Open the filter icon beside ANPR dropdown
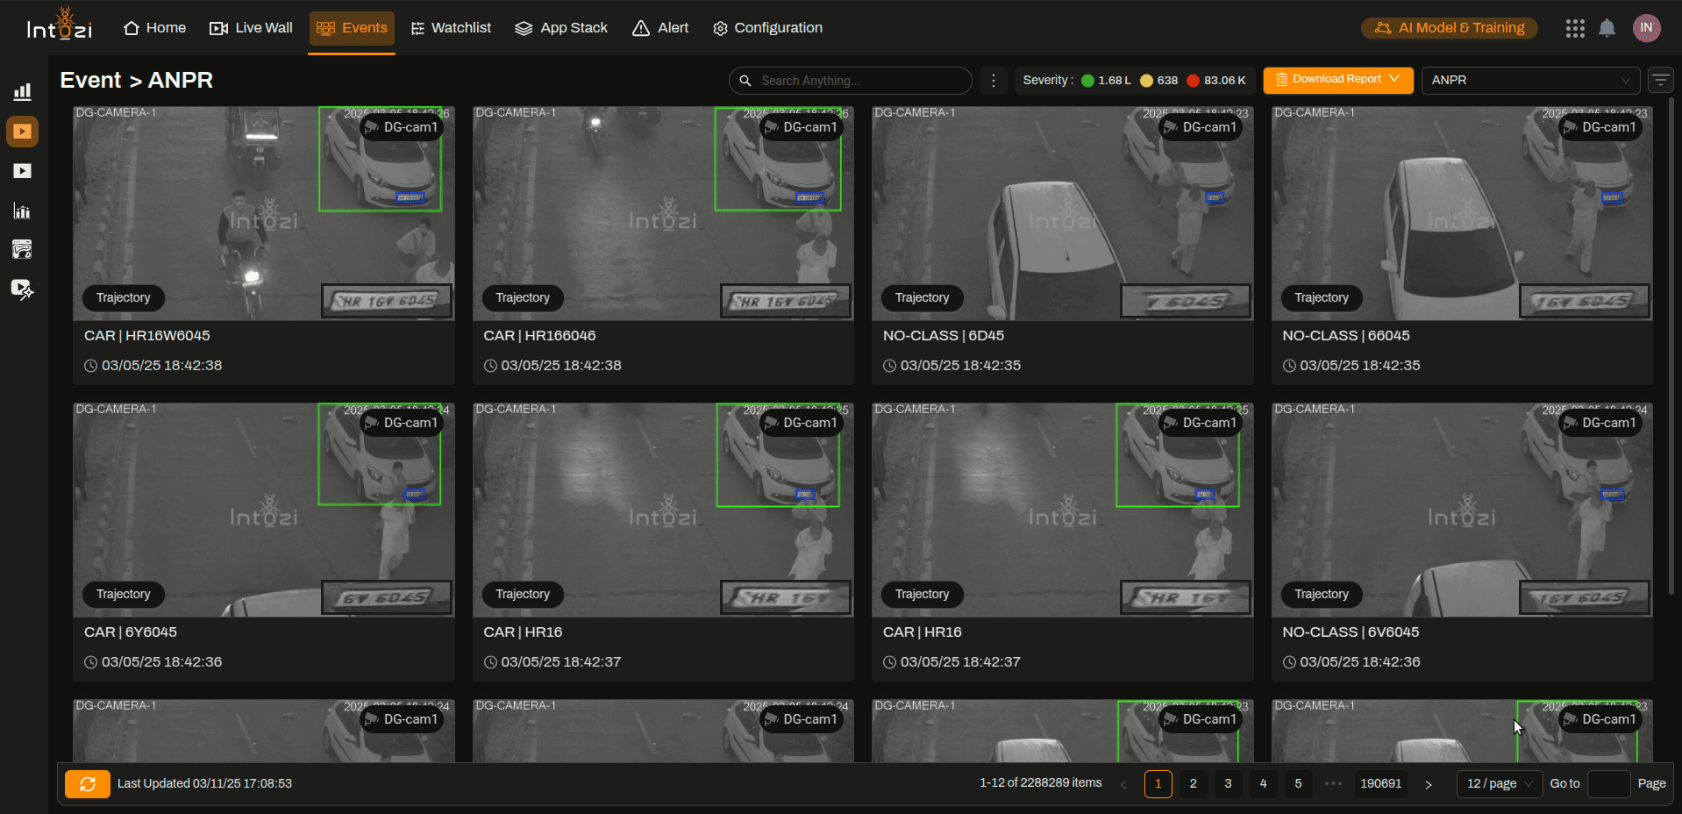This screenshot has width=1682, height=814. 1660,80
